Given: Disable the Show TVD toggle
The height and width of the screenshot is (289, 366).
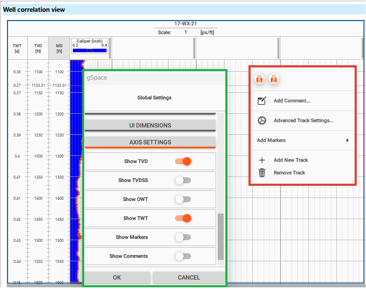Looking at the screenshot, I should [183, 161].
